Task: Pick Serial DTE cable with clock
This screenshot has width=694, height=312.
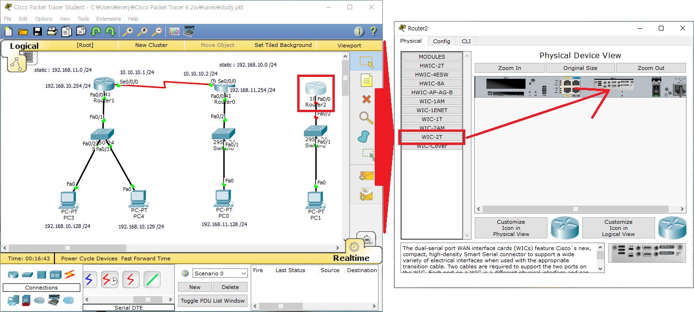Action: point(110,280)
